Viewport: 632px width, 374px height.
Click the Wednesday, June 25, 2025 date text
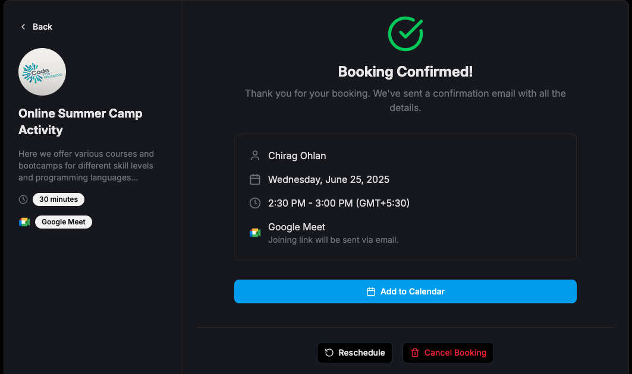pyautogui.click(x=329, y=179)
